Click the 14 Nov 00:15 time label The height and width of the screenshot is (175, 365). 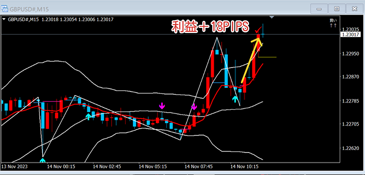[x=61, y=166]
